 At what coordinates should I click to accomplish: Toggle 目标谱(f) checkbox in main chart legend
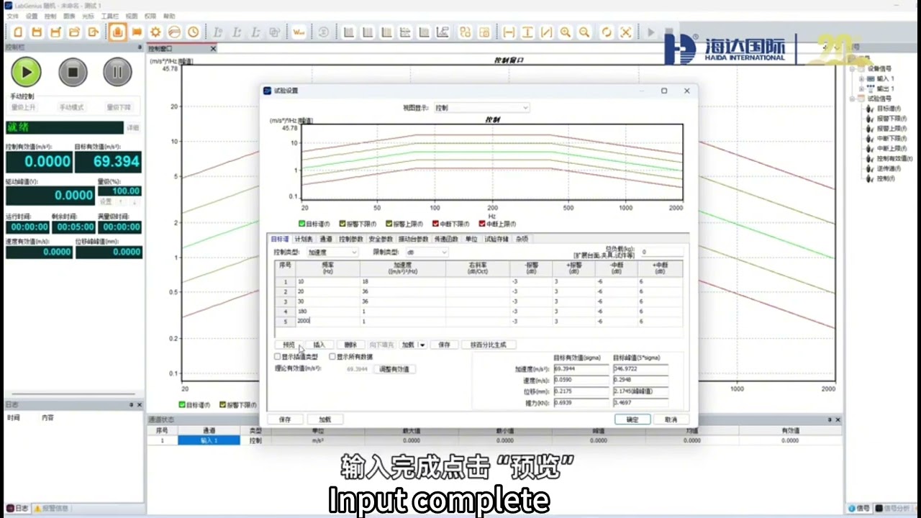(183, 405)
